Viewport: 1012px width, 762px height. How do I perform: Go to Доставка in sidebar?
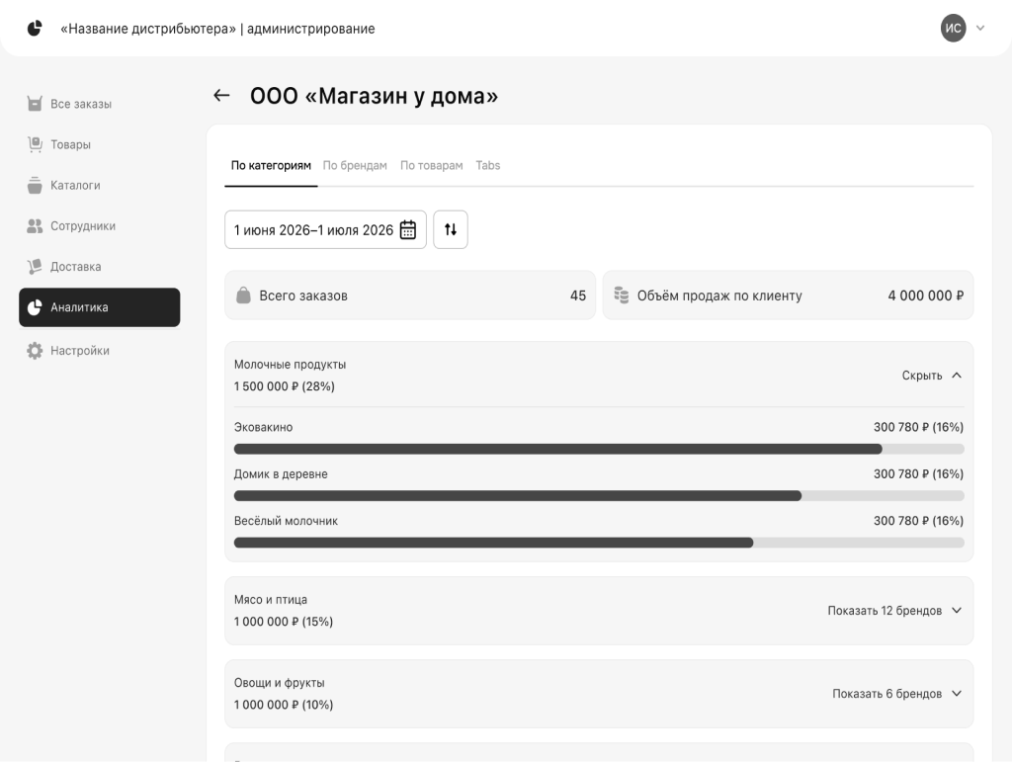coord(100,267)
